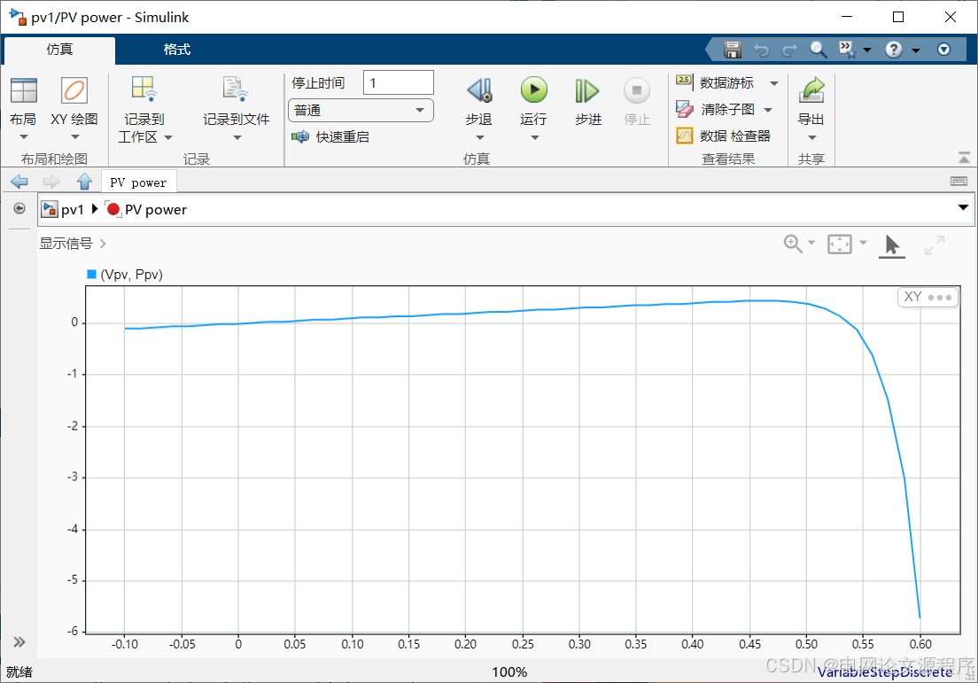
Task: Step backward using 步退 icon
Action: 478,91
